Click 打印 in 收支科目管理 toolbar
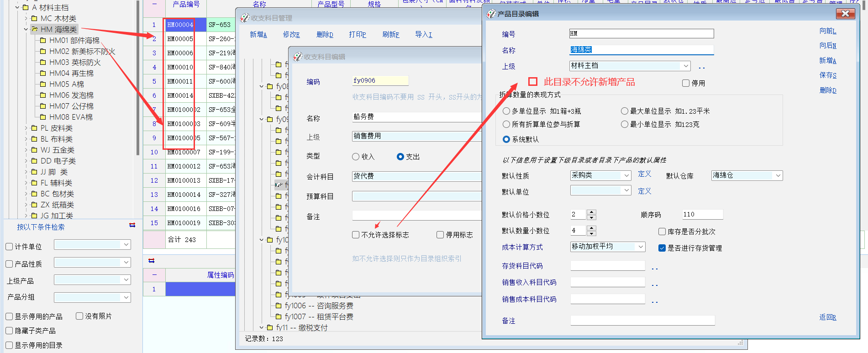 [357, 35]
